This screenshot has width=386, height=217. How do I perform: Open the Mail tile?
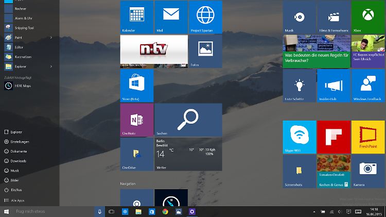pyautogui.click(x=171, y=17)
